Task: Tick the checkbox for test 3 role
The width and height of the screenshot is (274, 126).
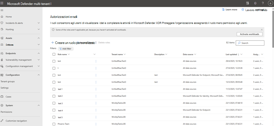Action: point(54,103)
